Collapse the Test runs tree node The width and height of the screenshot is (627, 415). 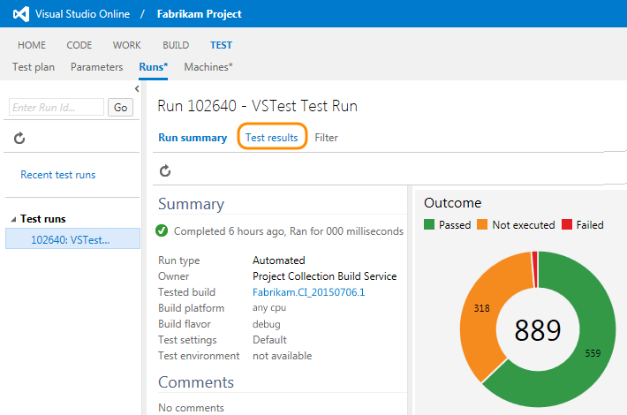(13, 219)
